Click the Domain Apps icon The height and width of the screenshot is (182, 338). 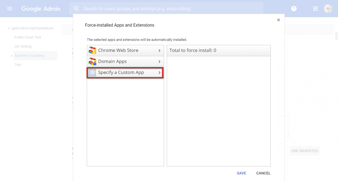[92, 62]
